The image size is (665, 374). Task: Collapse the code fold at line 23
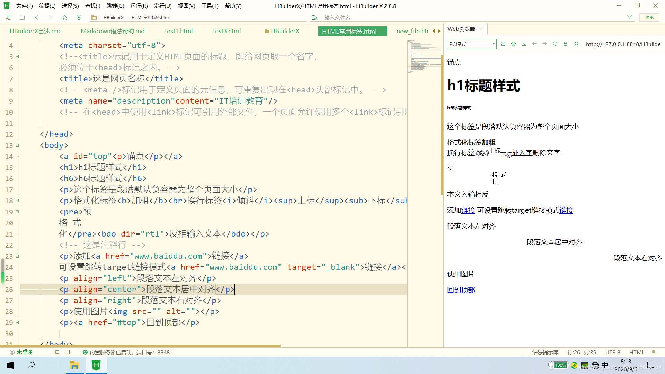[17, 256]
